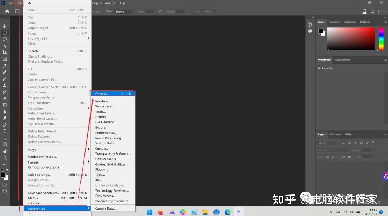This screenshot has height=216, width=388.
Task: Select the Hand tool
Action: click(5, 151)
